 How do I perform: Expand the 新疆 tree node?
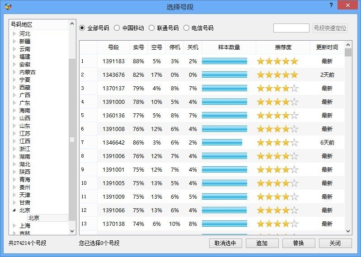14,41
